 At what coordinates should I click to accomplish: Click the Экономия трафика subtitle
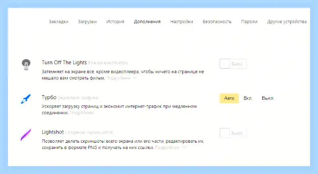coord(78,98)
